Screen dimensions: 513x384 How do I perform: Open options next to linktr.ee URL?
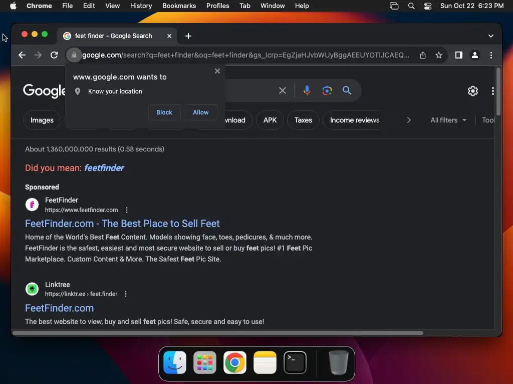coord(126,294)
